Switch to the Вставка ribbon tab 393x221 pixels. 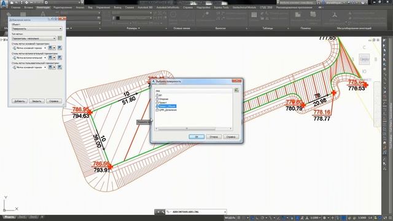29,7
